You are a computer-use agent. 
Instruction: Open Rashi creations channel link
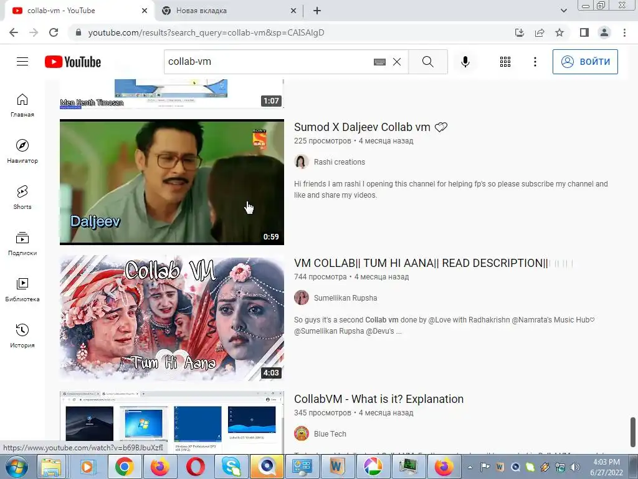(x=340, y=162)
